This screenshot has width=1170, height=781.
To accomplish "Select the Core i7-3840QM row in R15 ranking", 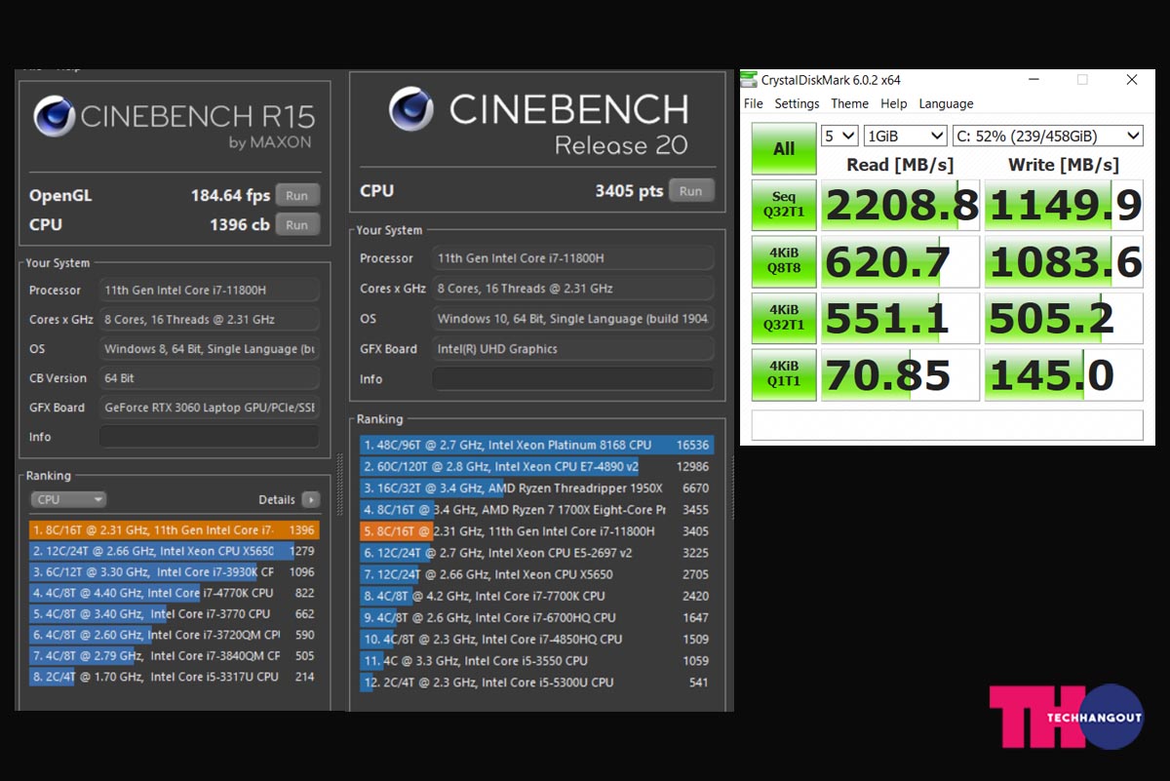I will [175, 656].
